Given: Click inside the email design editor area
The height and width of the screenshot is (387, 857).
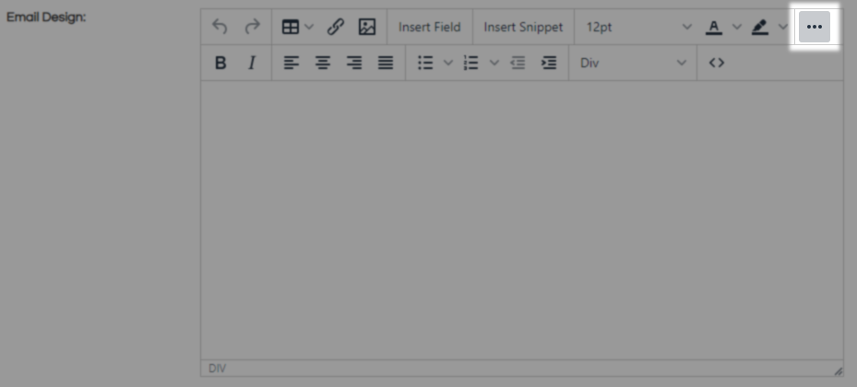Looking at the screenshot, I should 521,221.
